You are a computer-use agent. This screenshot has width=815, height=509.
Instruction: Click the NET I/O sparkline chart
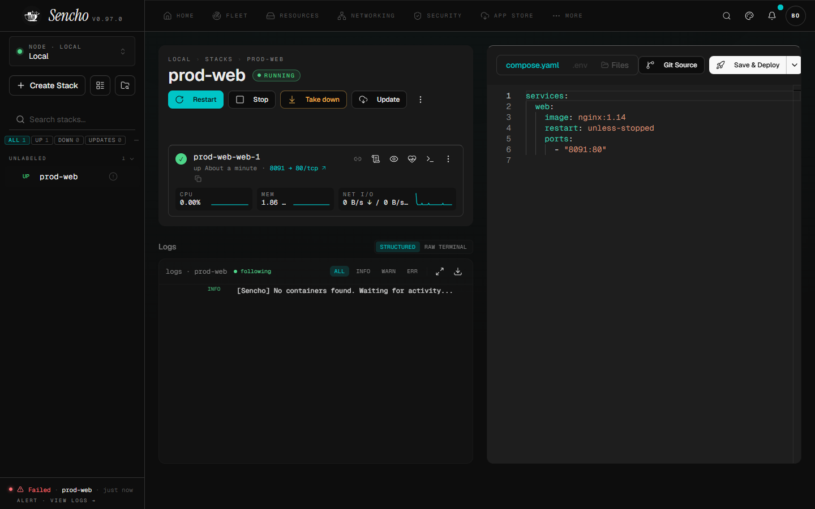(434, 200)
